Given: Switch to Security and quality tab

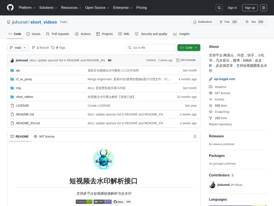Looking at the screenshot, I should [x=151, y=34].
